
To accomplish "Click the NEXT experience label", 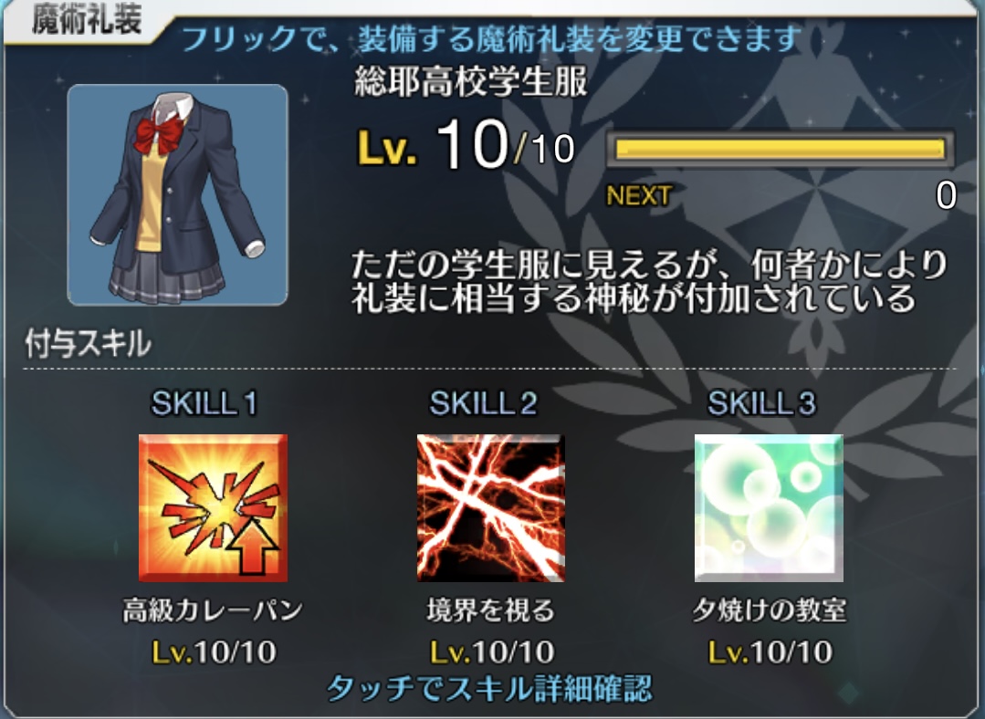I will coord(639,196).
